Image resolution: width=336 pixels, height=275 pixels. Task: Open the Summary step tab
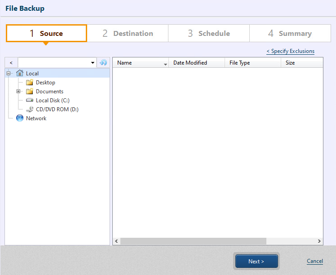click(x=290, y=34)
